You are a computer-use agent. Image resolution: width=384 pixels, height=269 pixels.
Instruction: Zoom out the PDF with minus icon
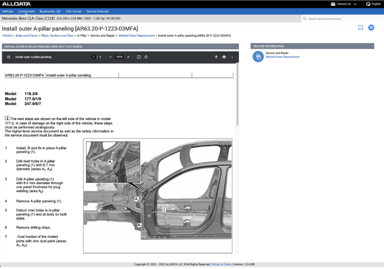pyautogui.click(x=110, y=57)
